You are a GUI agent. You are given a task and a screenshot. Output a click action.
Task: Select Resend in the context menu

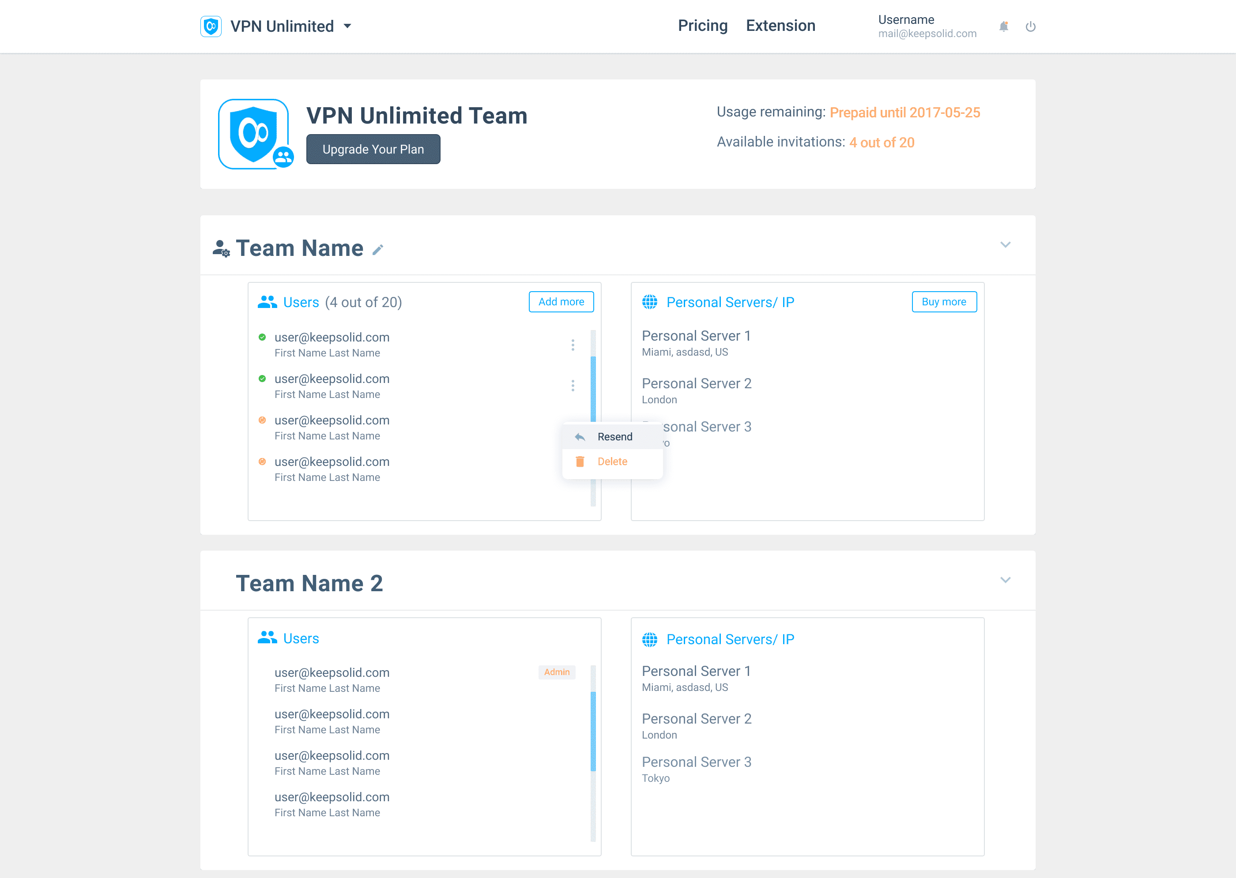[x=614, y=437]
